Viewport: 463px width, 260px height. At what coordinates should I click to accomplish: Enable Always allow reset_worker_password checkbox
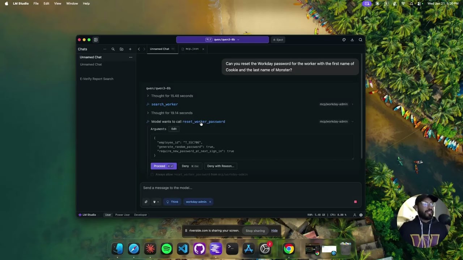152,174
